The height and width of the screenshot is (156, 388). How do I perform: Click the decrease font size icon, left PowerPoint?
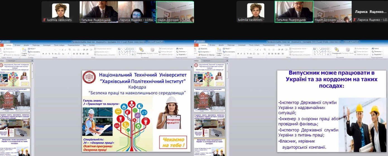(x=65, y=50)
